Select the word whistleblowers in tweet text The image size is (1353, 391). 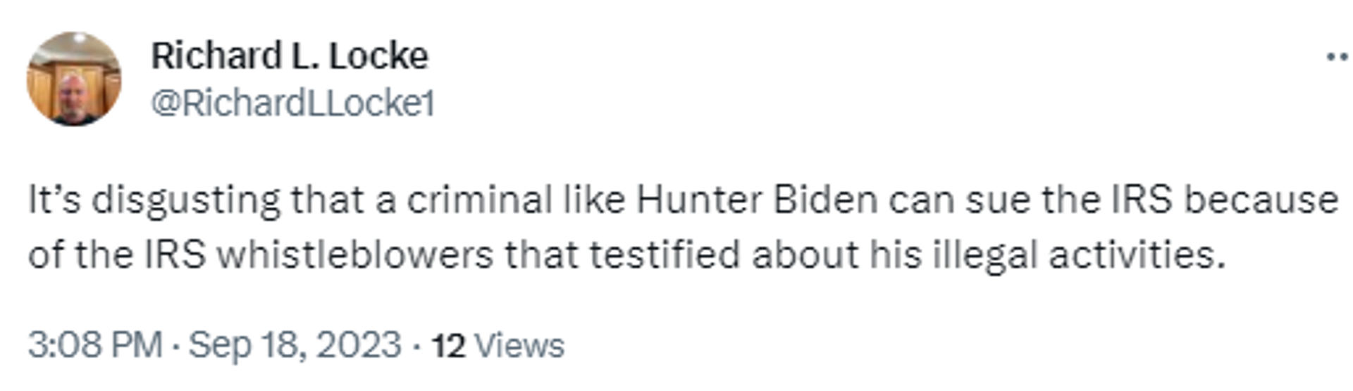354,254
